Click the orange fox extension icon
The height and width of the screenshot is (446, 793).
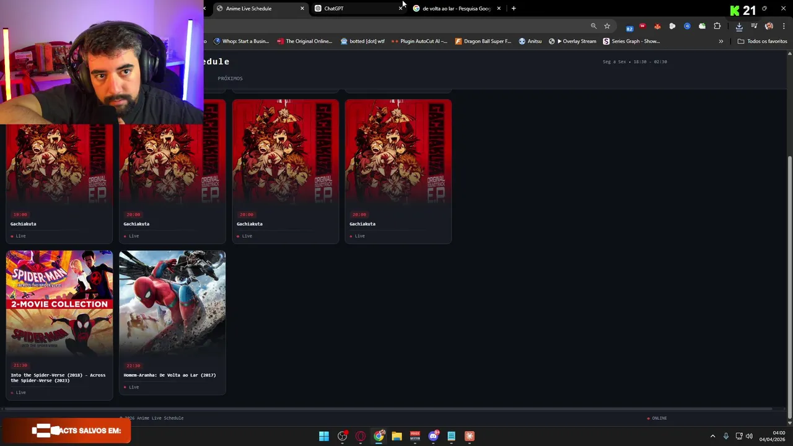coord(657,26)
